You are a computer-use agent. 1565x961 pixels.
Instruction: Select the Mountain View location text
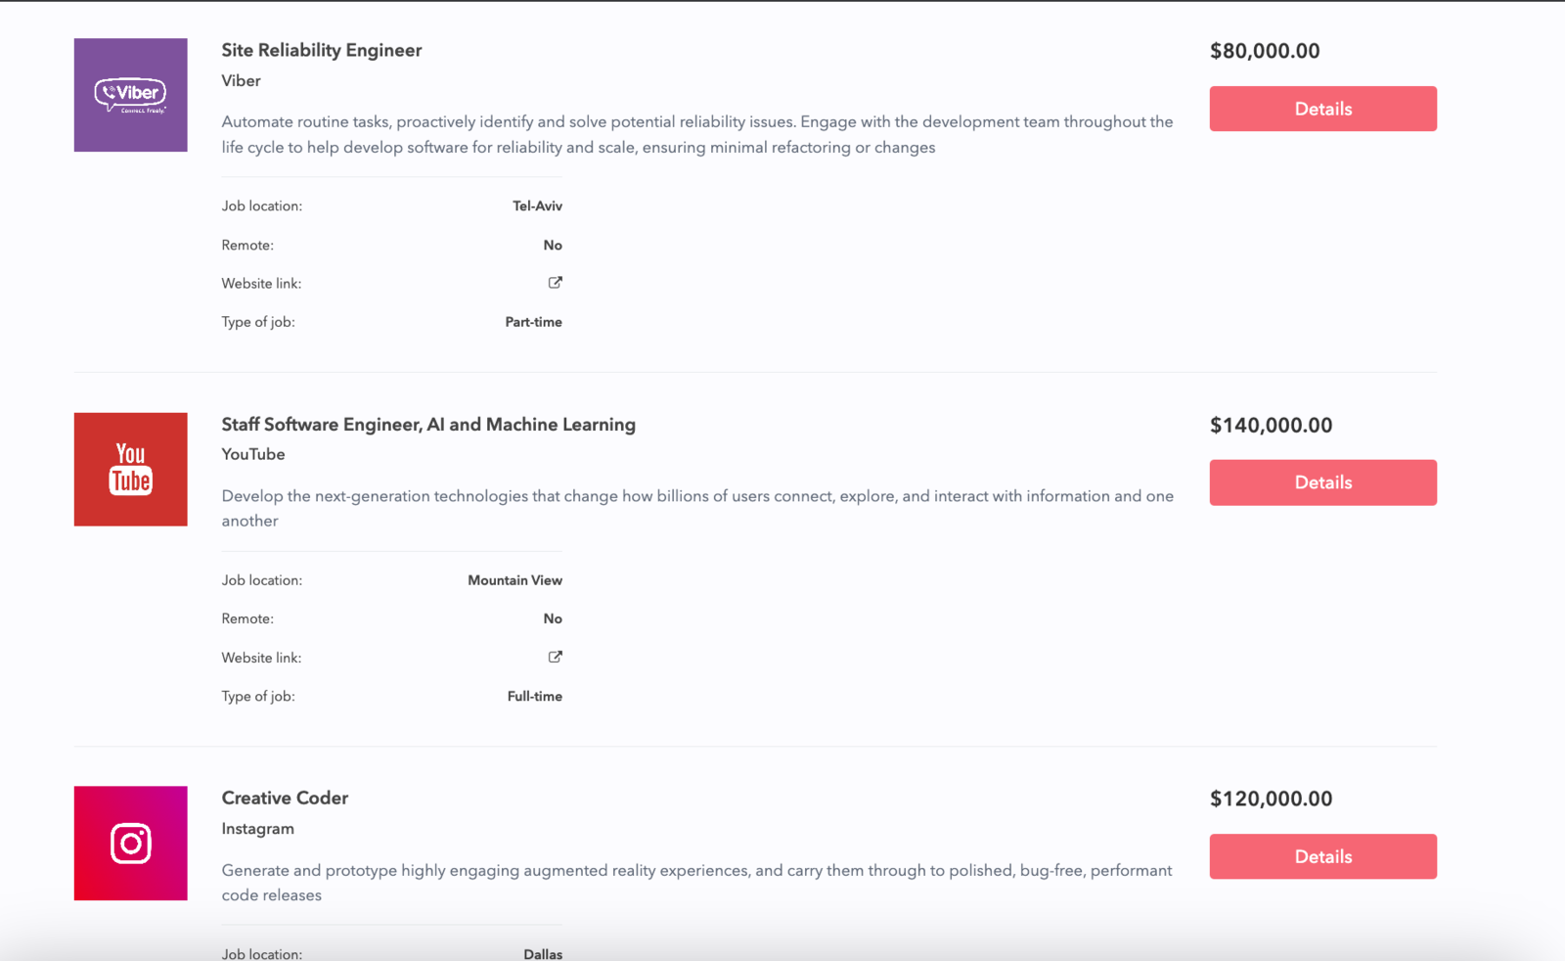[514, 579]
